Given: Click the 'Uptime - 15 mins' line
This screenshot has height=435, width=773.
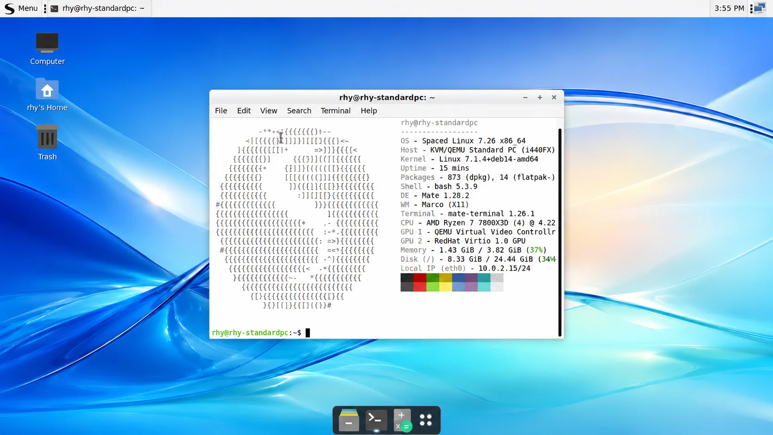Looking at the screenshot, I should 435,168.
